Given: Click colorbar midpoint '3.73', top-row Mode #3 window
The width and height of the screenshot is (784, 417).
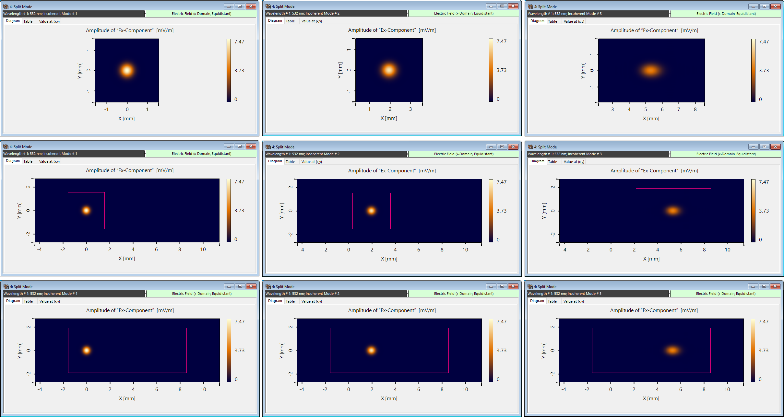Looking at the screenshot, I should [x=764, y=70].
